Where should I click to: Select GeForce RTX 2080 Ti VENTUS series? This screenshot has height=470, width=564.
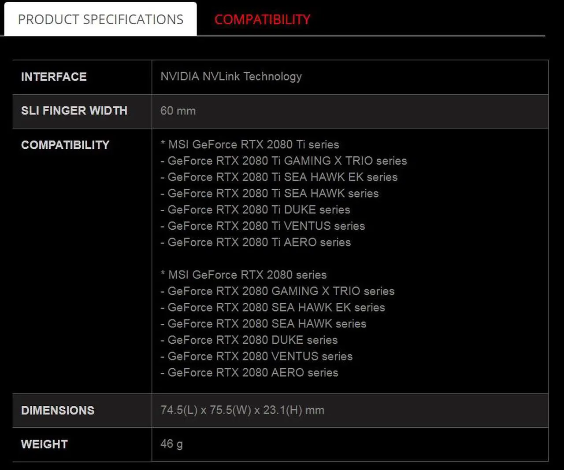point(263,226)
